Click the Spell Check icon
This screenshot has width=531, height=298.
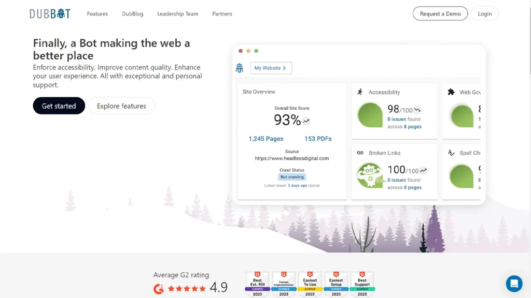pos(451,153)
